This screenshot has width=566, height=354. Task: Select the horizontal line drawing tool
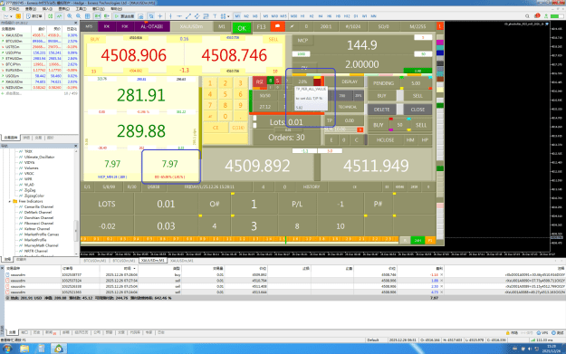pyautogui.click(x=179, y=16)
